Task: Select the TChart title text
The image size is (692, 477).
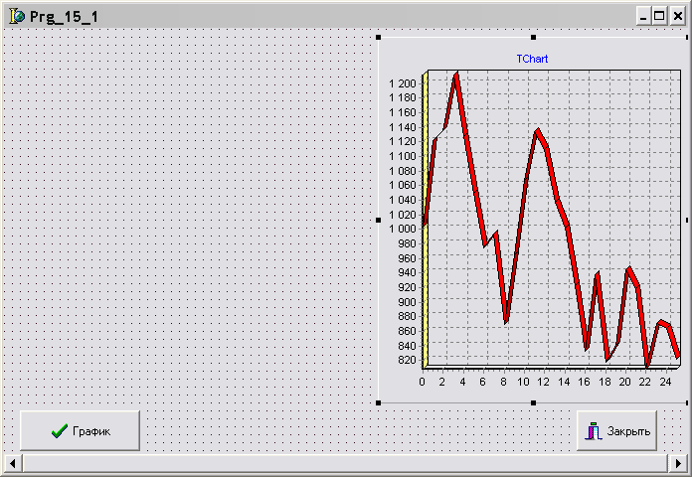Action: point(532,59)
